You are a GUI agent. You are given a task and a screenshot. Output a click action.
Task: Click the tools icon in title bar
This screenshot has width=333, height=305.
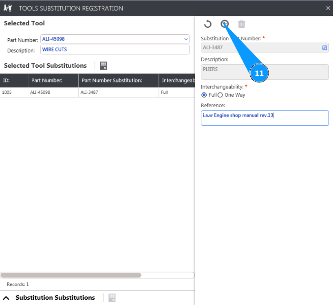pyautogui.click(x=8, y=8)
